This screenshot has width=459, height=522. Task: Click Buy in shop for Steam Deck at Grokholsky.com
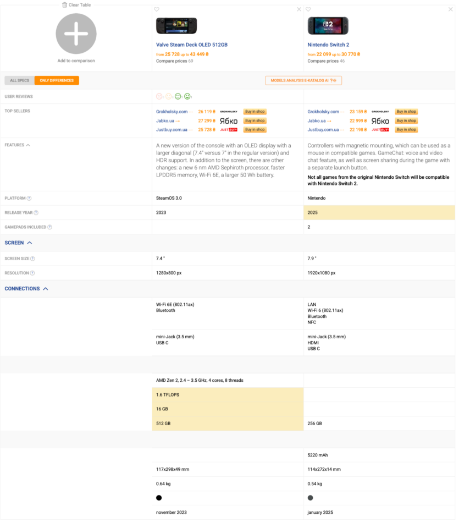pyautogui.click(x=255, y=112)
